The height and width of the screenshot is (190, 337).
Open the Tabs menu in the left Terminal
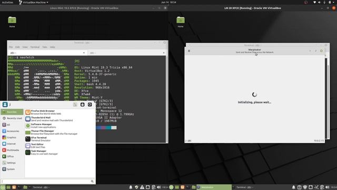45,47
